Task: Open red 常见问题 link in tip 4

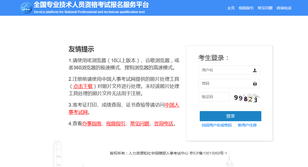Action: [x=139, y=124]
